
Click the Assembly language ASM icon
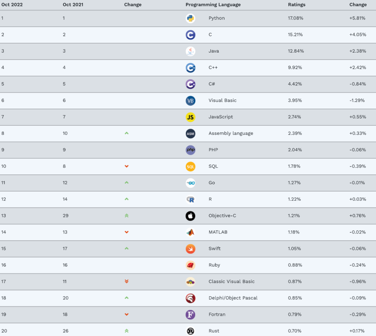tap(190, 133)
